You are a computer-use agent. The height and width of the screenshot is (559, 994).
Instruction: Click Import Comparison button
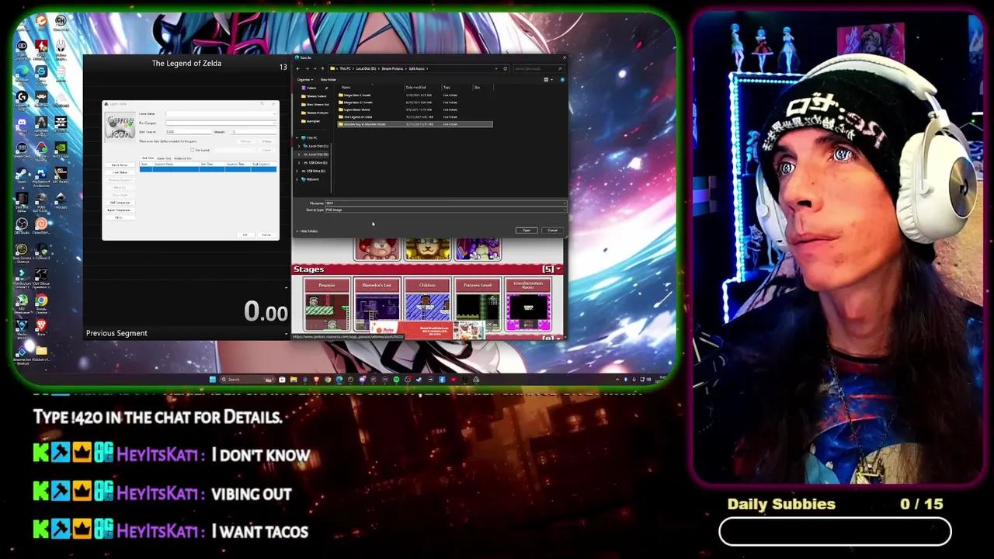[120, 210]
